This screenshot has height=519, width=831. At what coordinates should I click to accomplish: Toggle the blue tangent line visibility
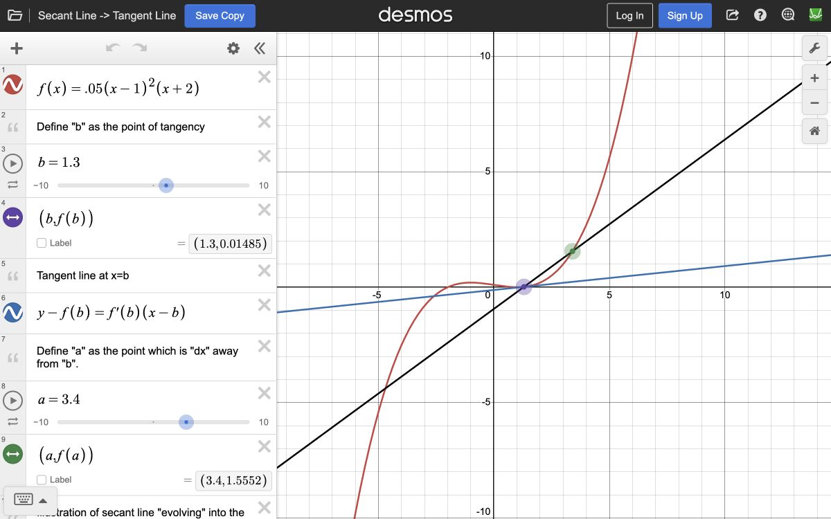(x=13, y=313)
